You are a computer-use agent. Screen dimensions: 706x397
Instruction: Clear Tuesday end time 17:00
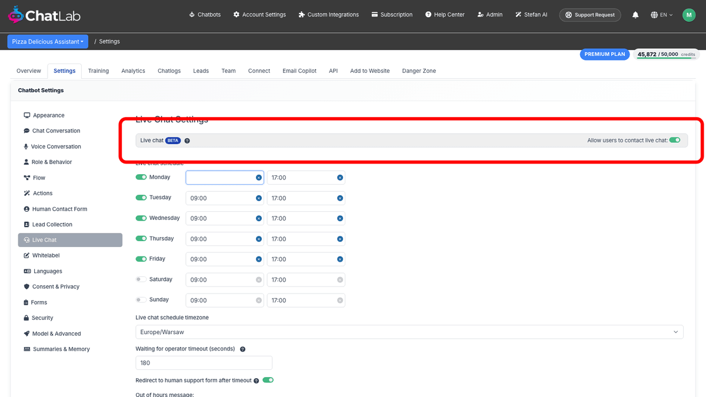pyautogui.click(x=339, y=198)
